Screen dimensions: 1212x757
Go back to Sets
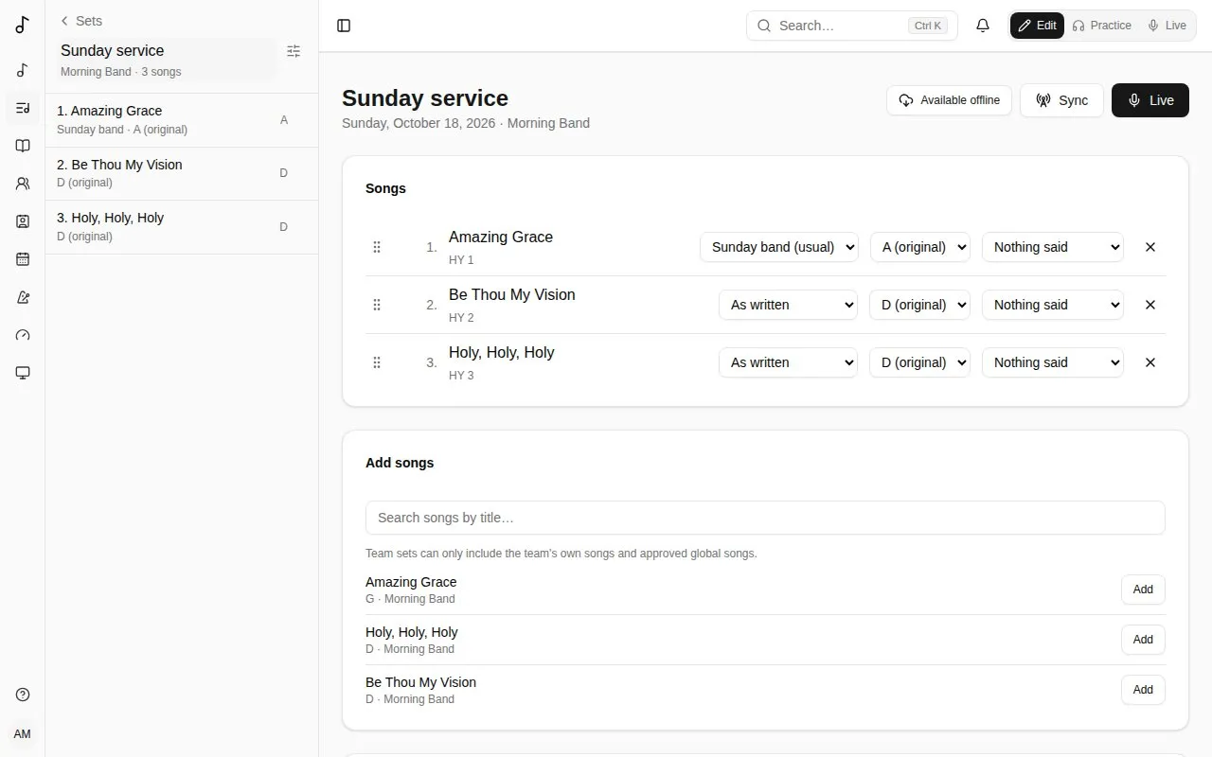click(81, 21)
